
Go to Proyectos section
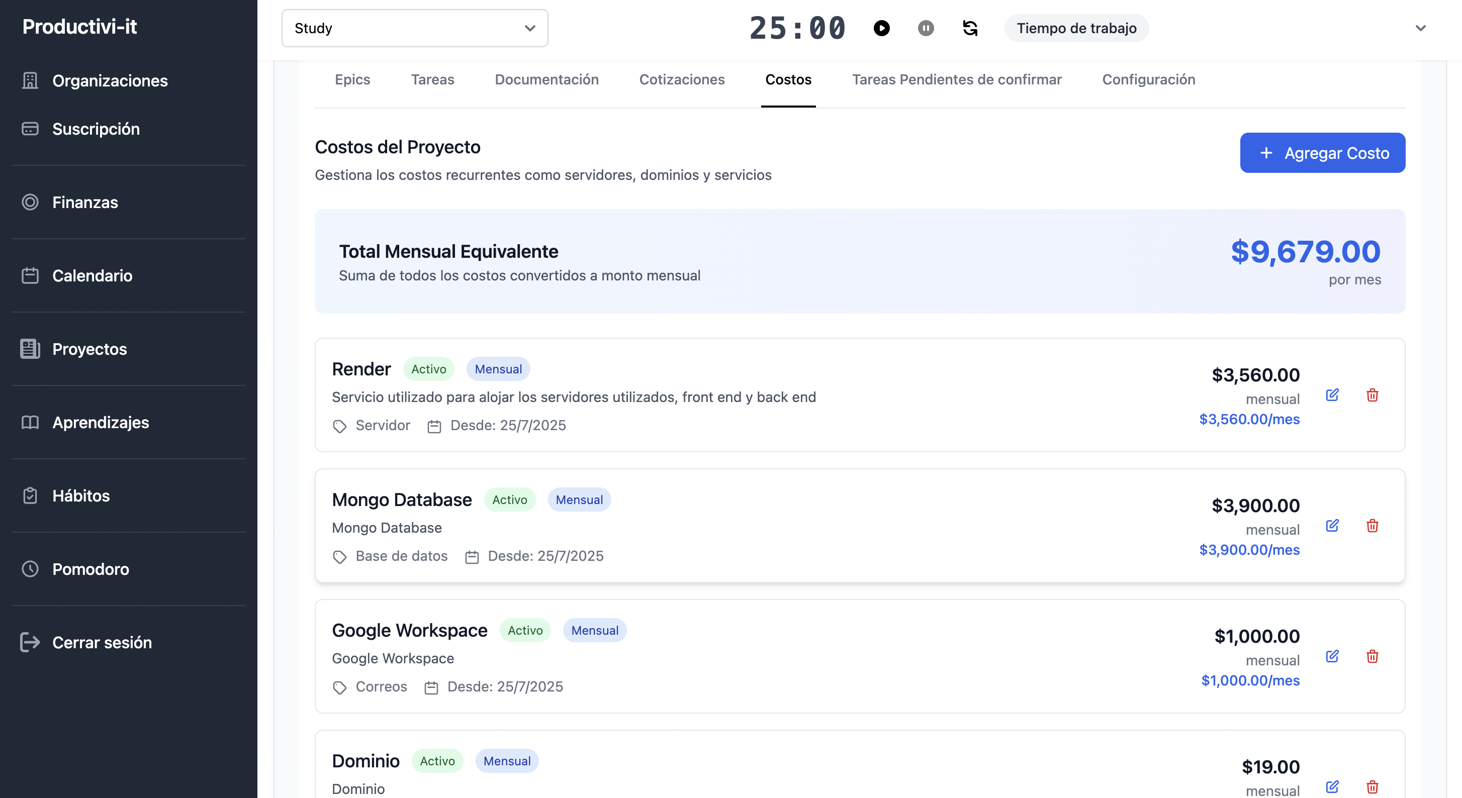89,349
